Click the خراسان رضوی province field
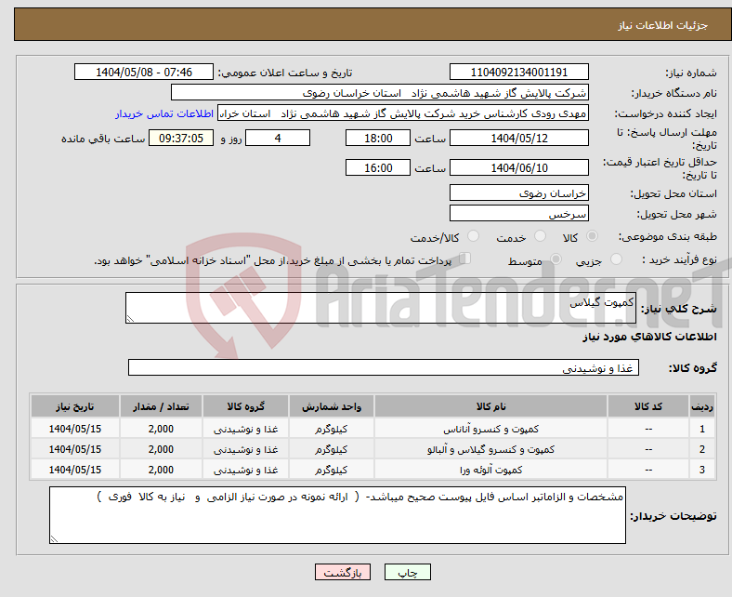732x597 pixels. click(518, 192)
